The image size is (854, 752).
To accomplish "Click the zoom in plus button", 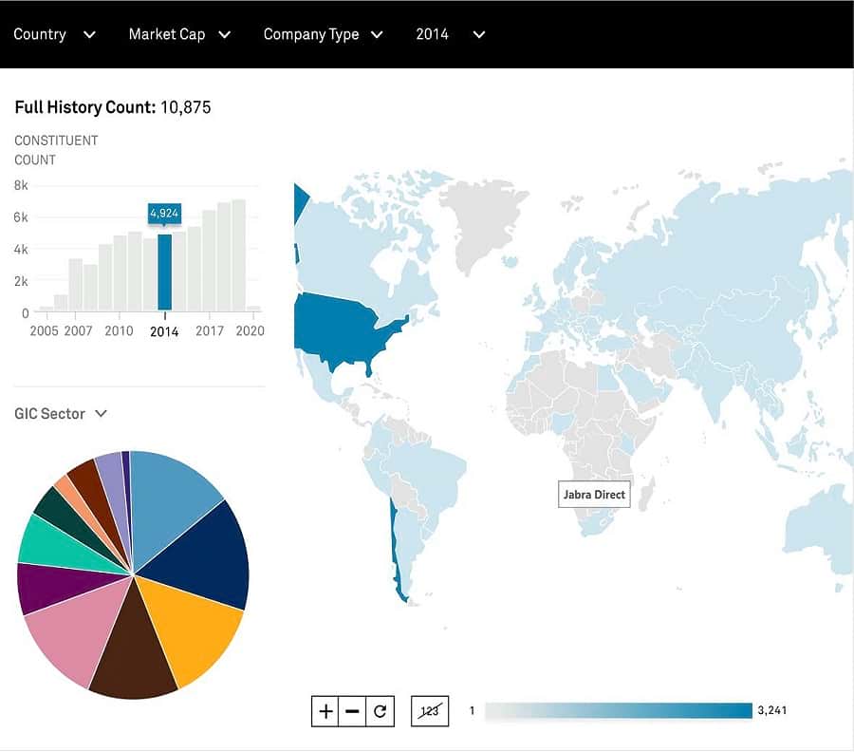I will [325, 710].
